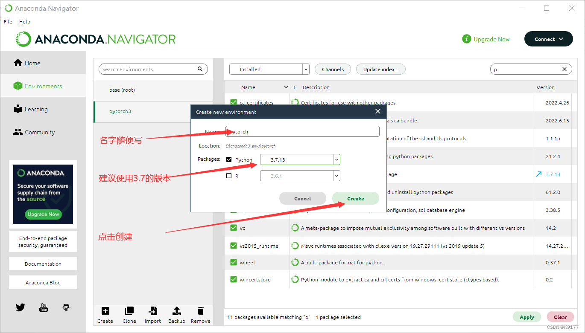The image size is (585, 333).
Task: Toggle the vs2015_runtime package checkbox
Action: click(233, 246)
